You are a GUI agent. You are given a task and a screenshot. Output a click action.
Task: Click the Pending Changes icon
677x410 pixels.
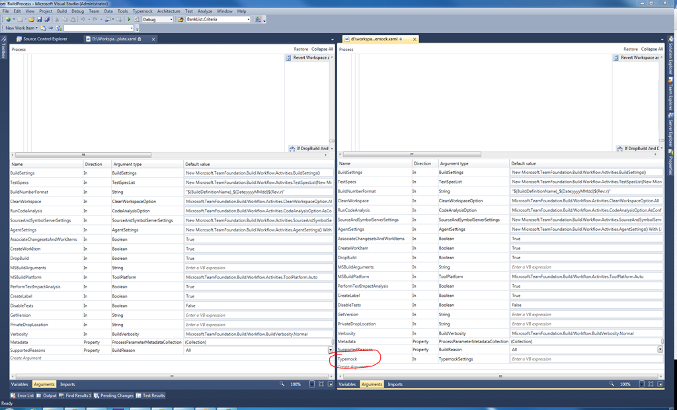(97, 395)
